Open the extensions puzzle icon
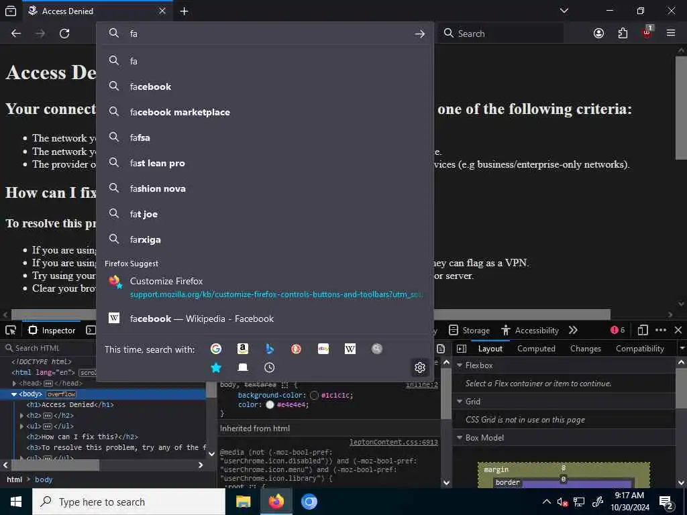The height and width of the screenshot is (515, 687). (x=623, y=34)
